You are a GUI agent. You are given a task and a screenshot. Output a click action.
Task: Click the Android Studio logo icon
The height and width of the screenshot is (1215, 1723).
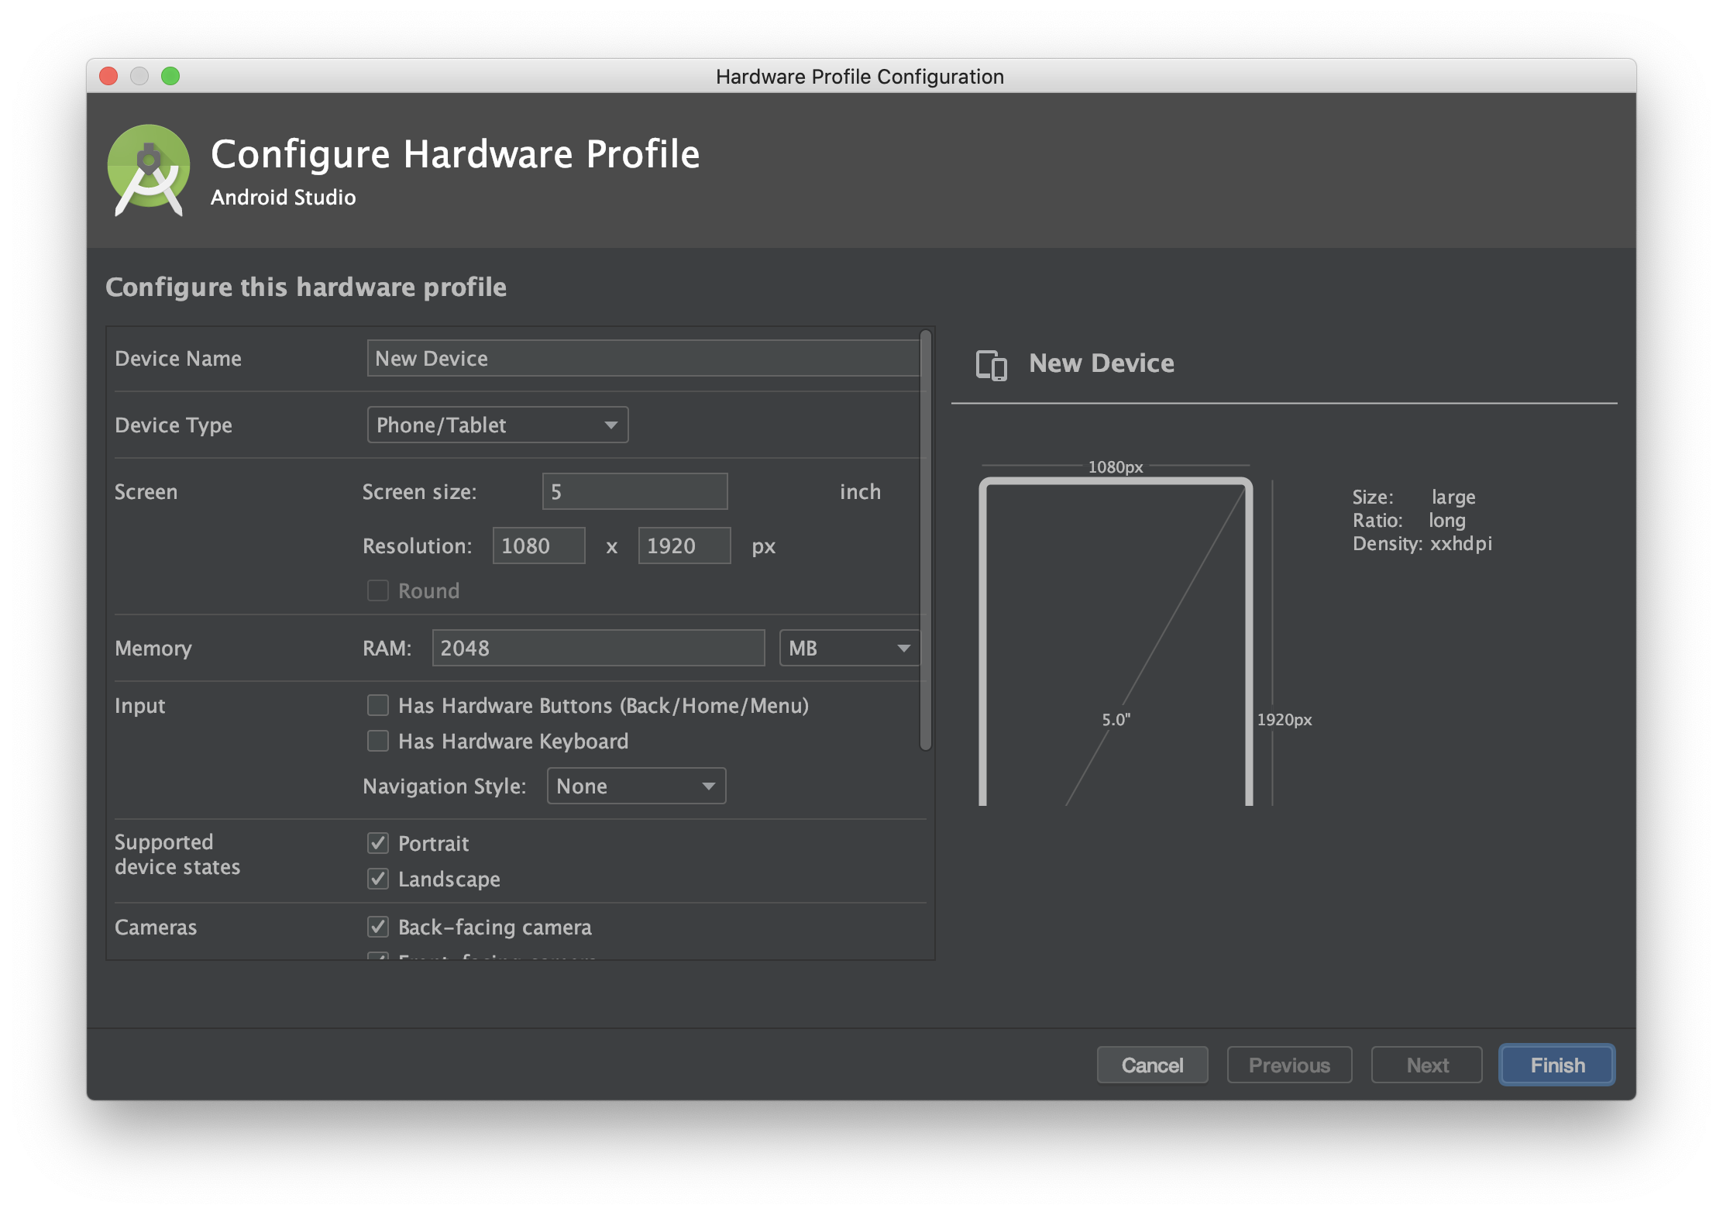click(x=148, y=170)
